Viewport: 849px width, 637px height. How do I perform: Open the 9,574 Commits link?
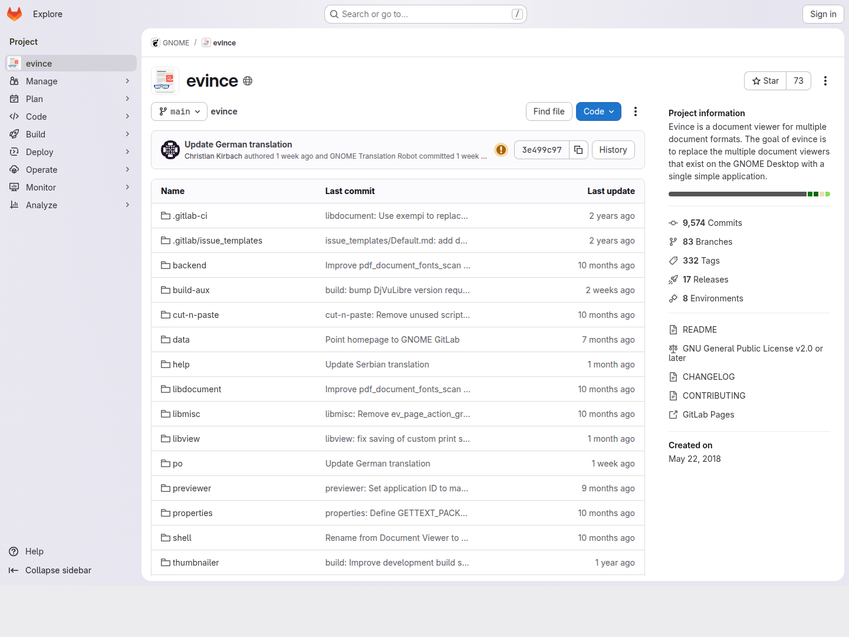(x=712, y=223)
